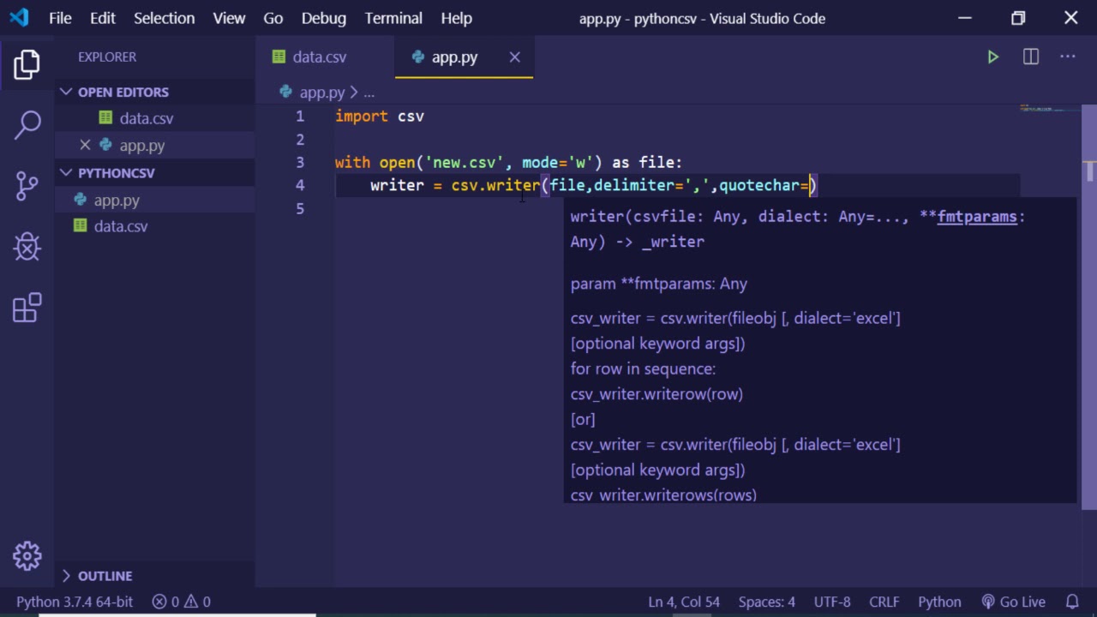
Task: Open data.csv in PYTHONCSV folder tree
Action: pyautogui.click(x=121, y=226)
